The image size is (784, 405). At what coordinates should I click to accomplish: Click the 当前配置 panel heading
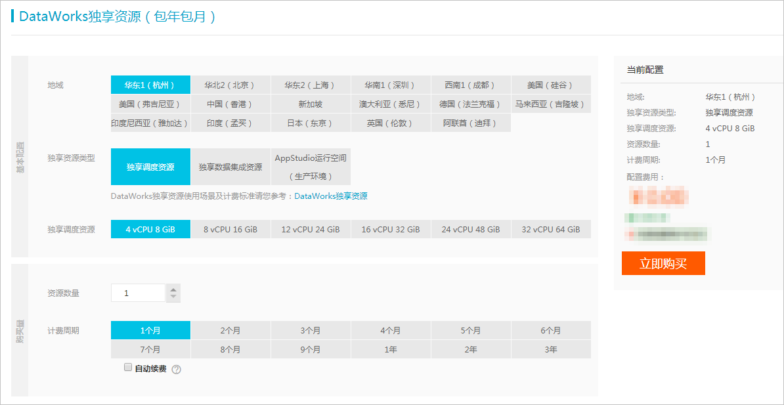click(645, 70)
